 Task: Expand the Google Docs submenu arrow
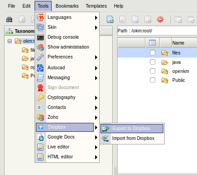[96, 138]
